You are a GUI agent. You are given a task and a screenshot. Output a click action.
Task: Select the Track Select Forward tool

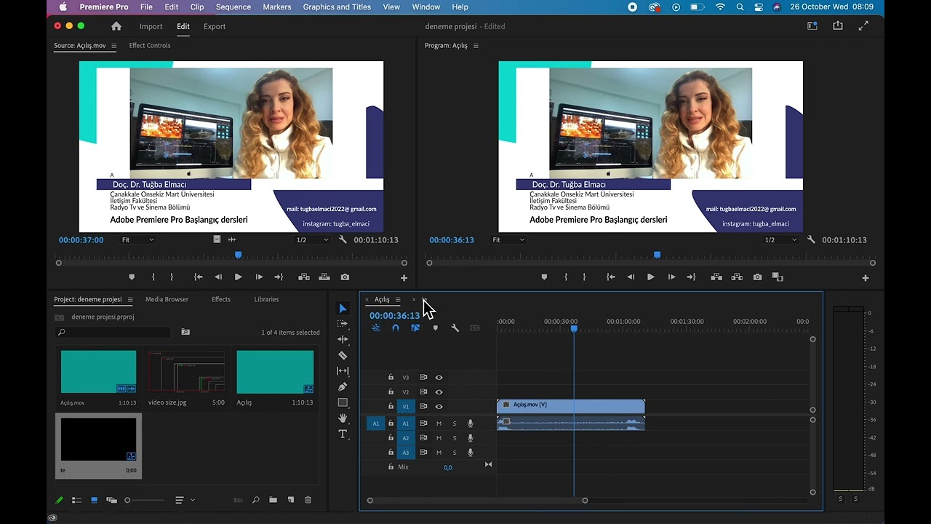click(343, 324)
